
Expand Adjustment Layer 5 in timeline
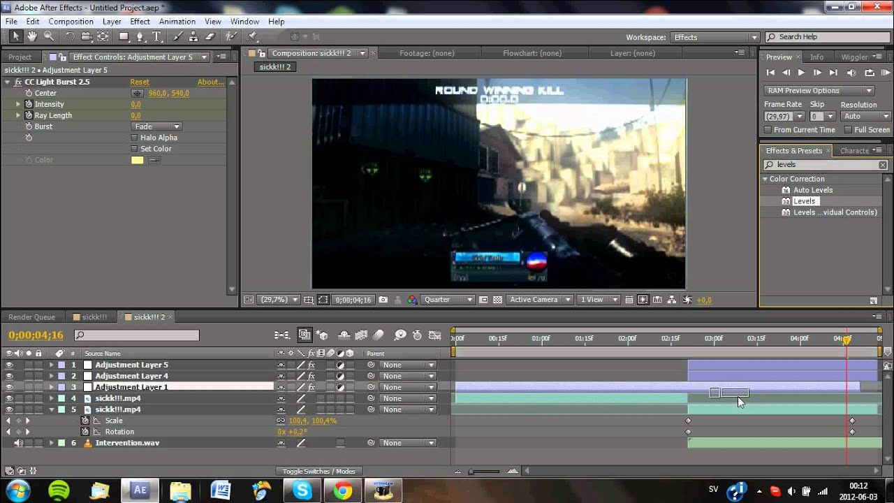(x=51, y=365)
